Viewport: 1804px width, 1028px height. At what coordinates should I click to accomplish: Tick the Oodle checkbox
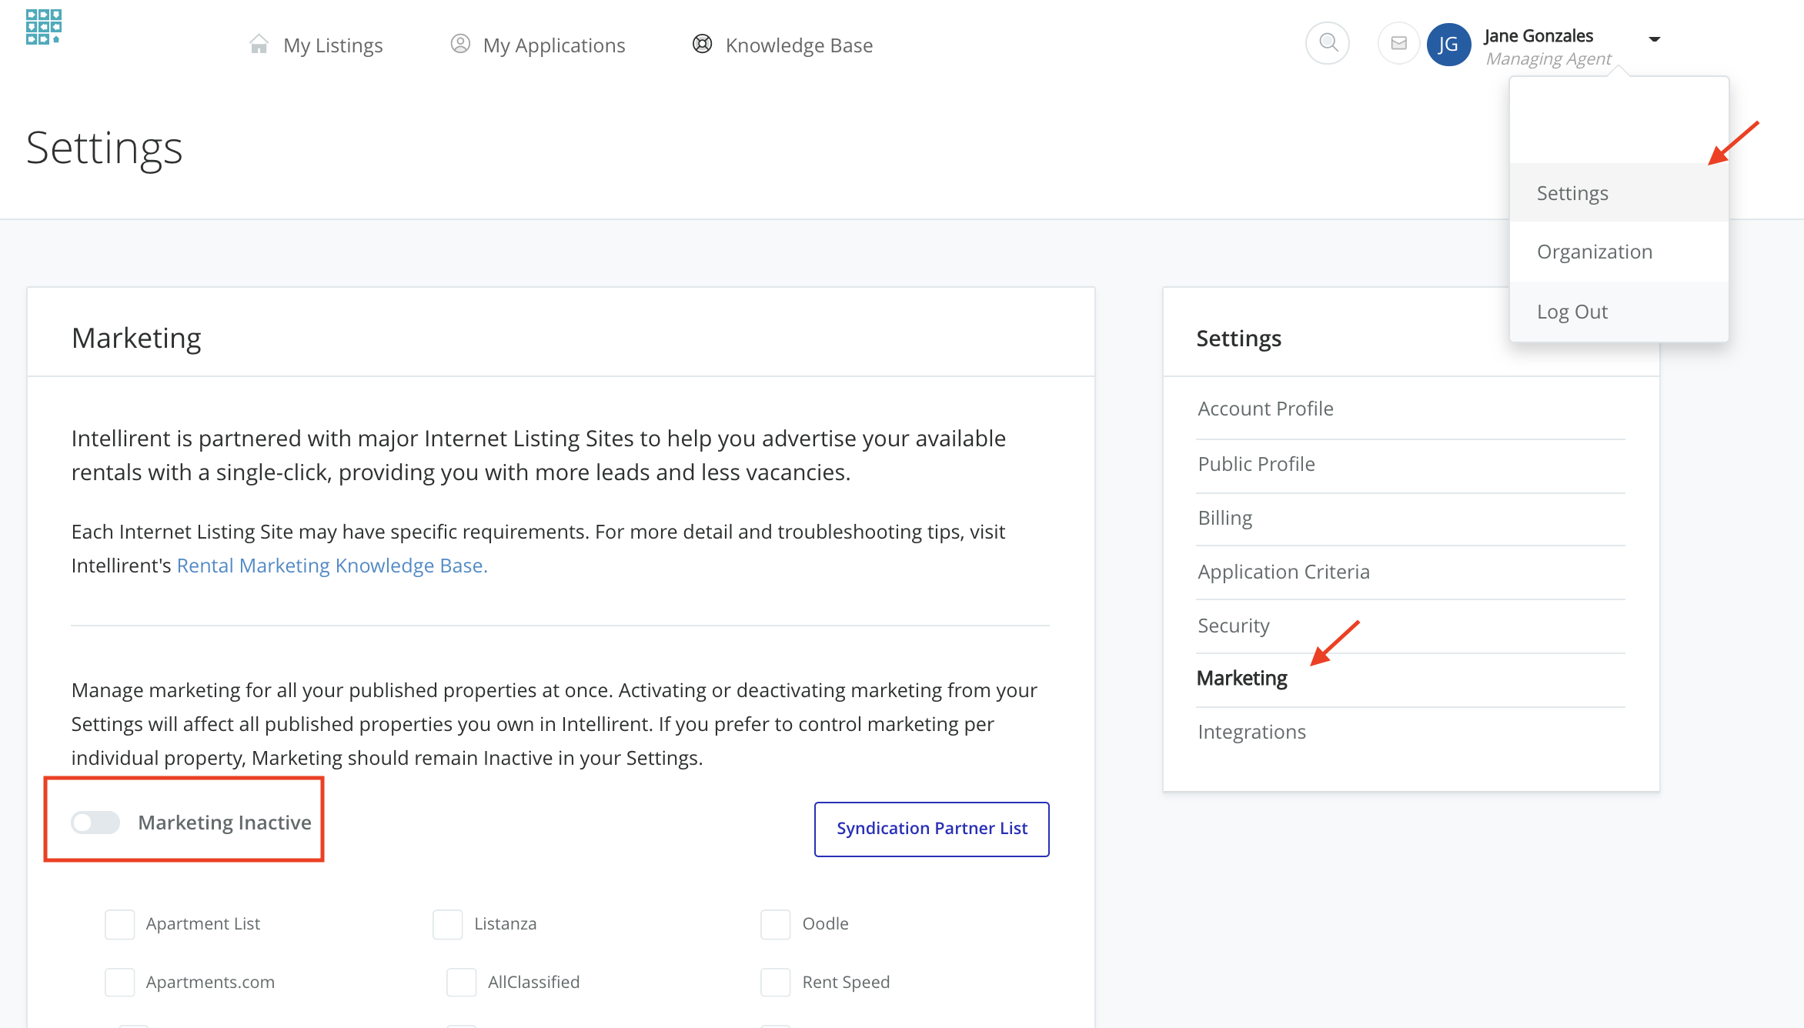pos(776,924)
